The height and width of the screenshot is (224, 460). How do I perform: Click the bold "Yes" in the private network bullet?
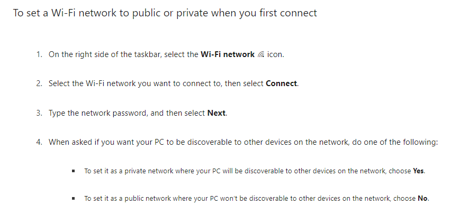[x=419, y=171]
